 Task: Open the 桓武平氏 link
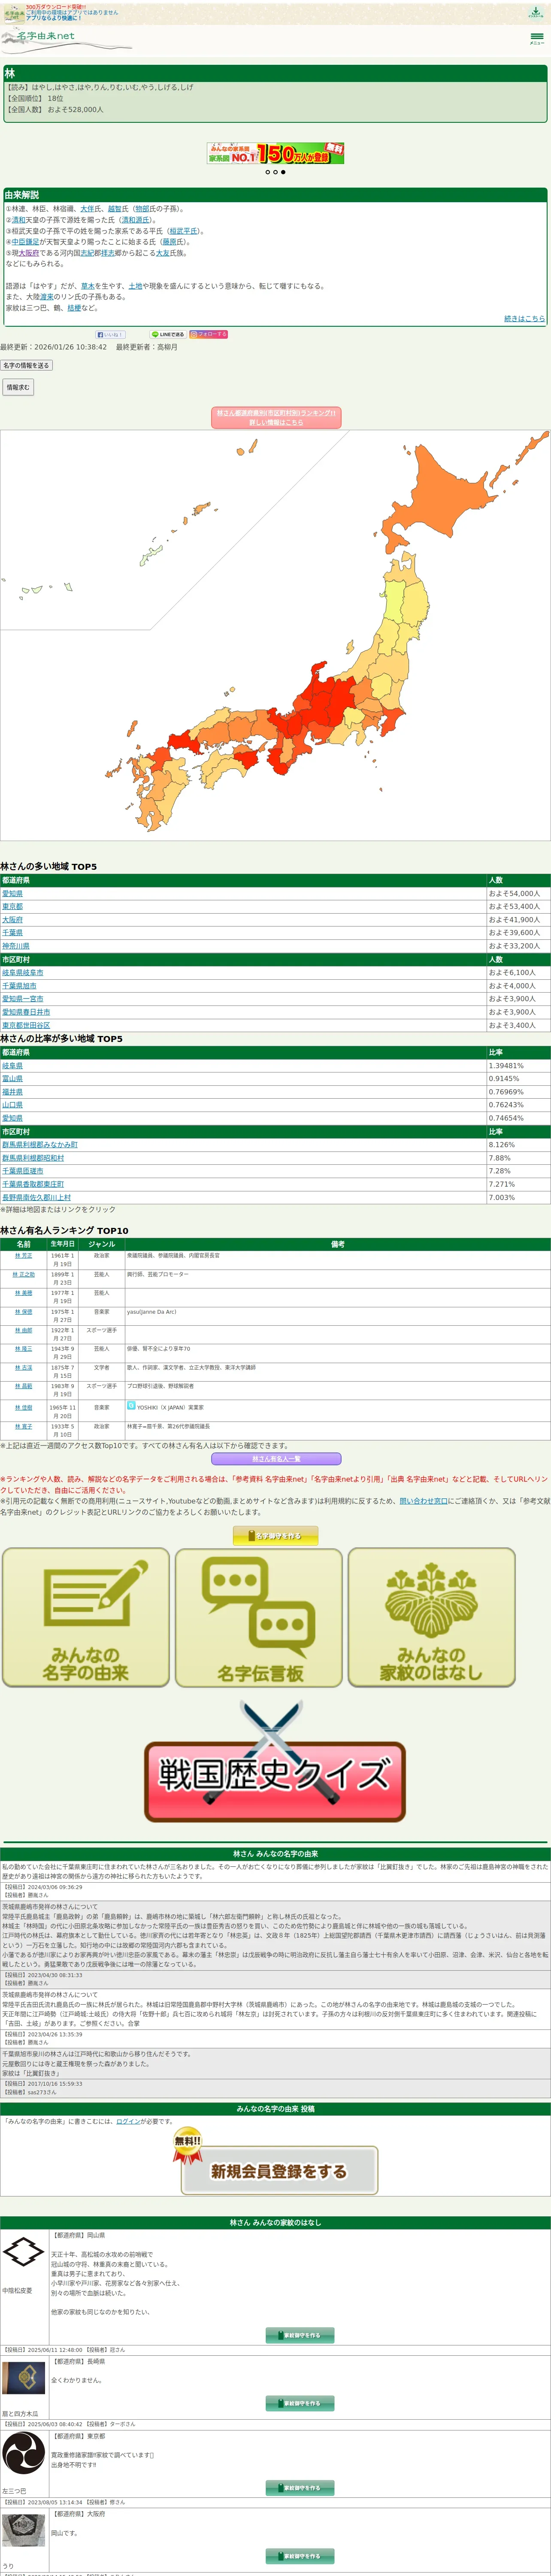183,231
